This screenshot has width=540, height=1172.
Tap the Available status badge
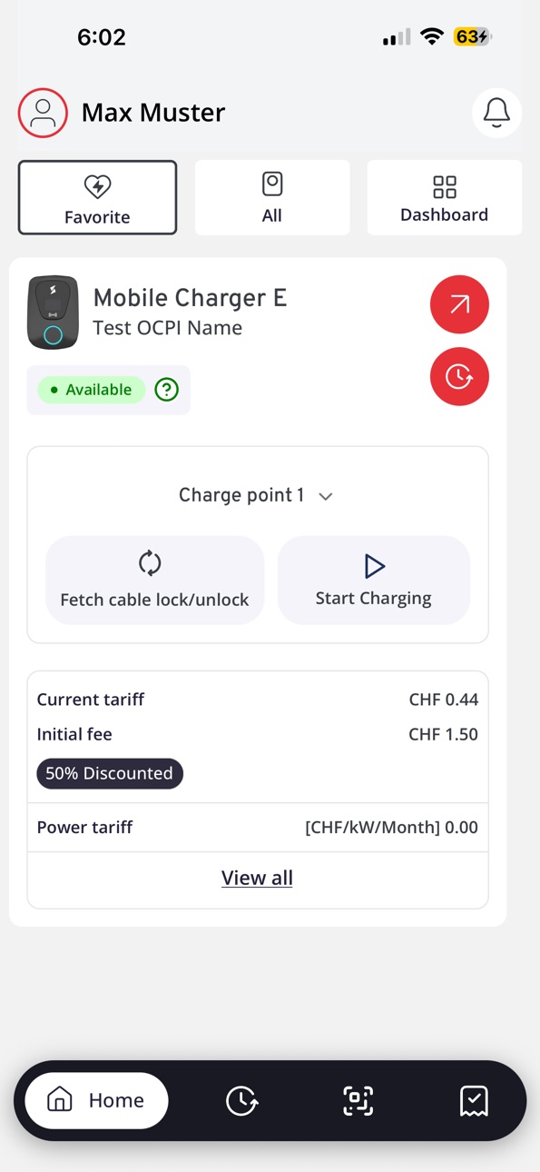pos(91,390)
